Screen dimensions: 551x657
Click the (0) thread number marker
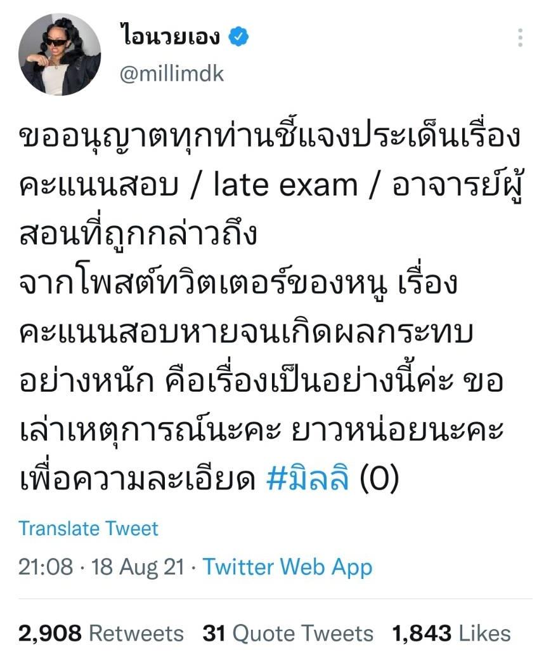pyautogui.click(x=379, y=479)
